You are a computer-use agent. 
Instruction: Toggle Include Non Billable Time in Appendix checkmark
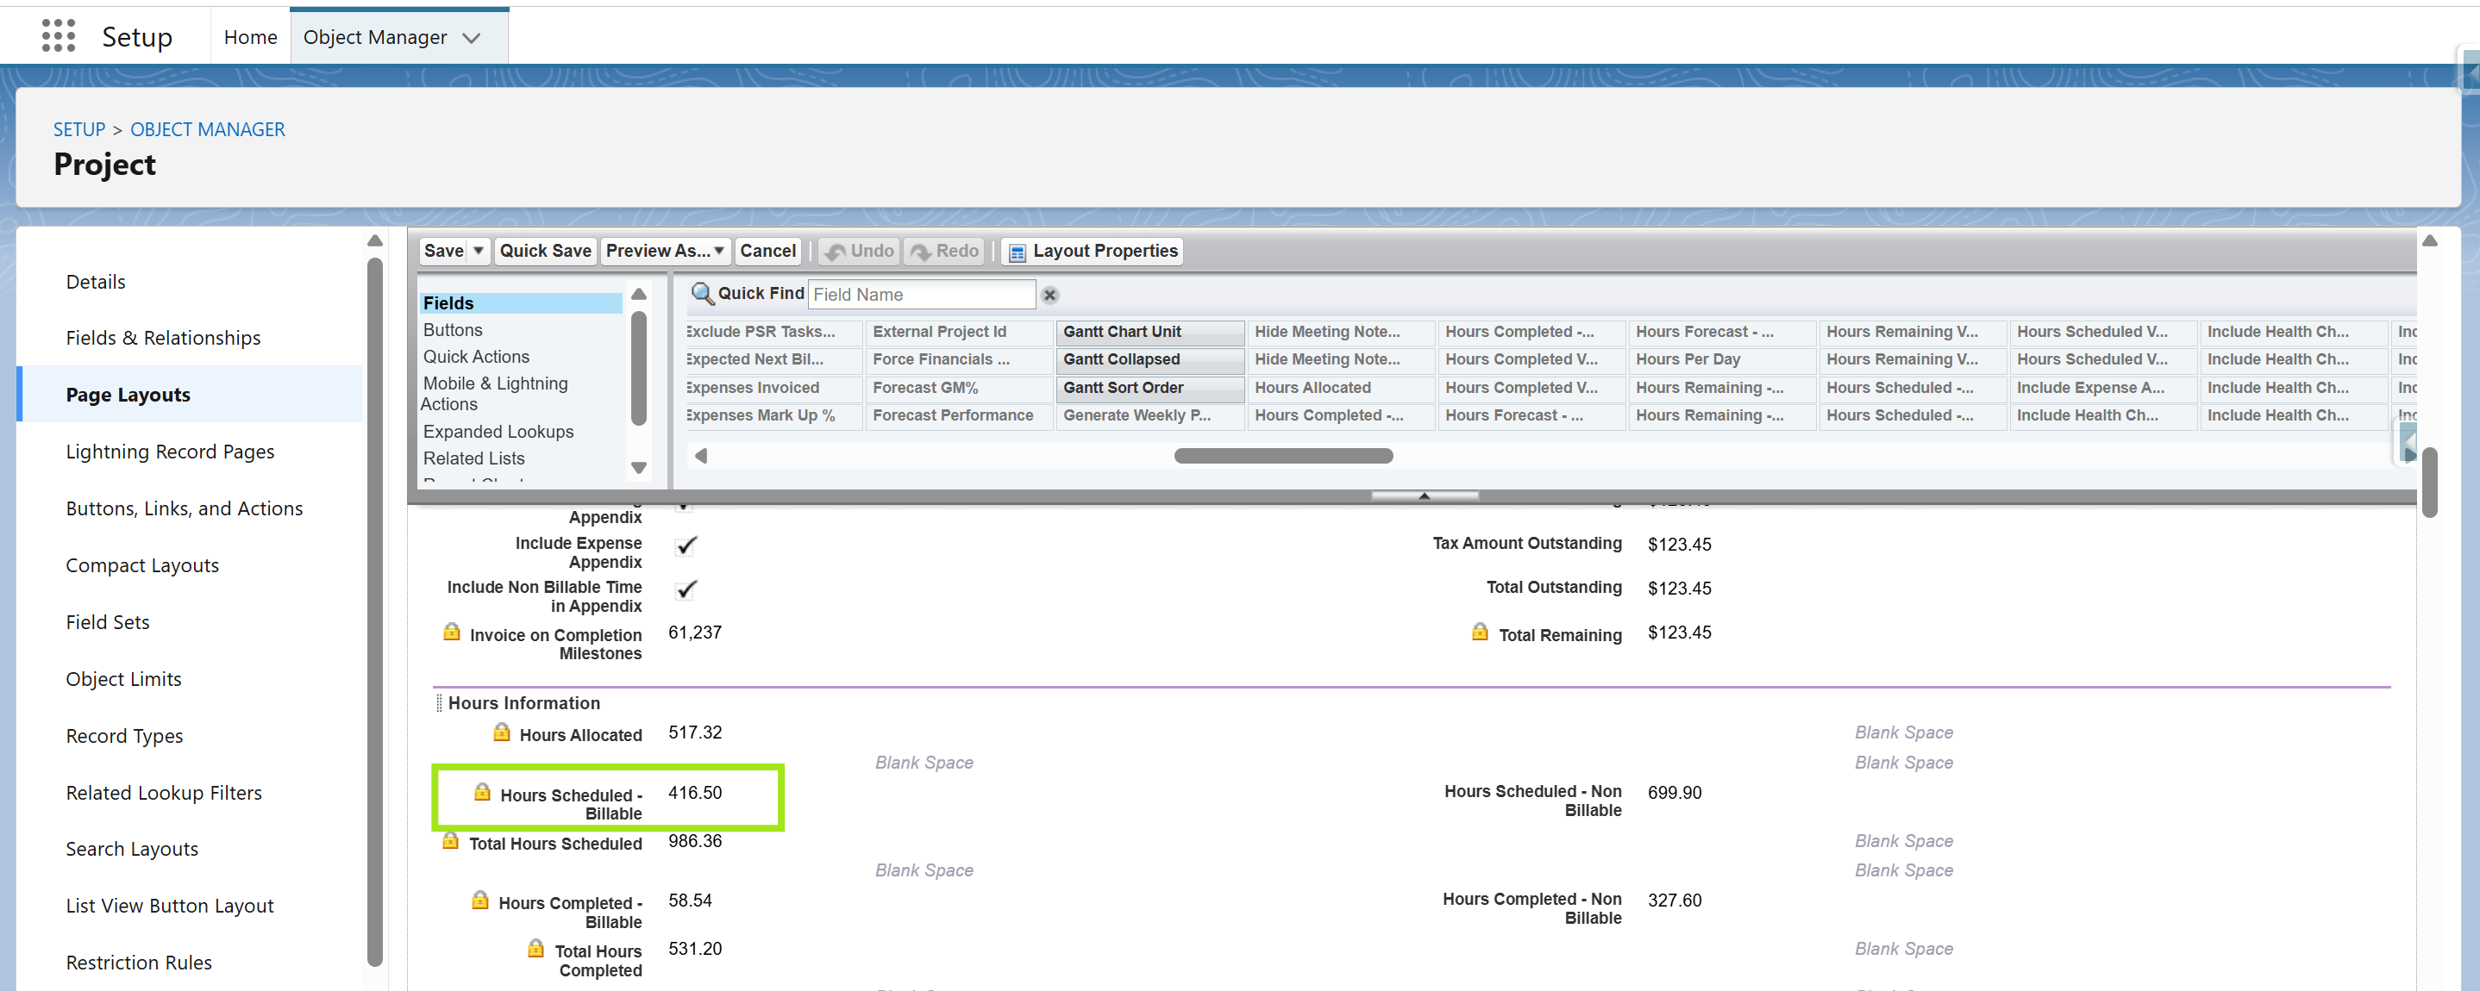[x=686, y=589]
